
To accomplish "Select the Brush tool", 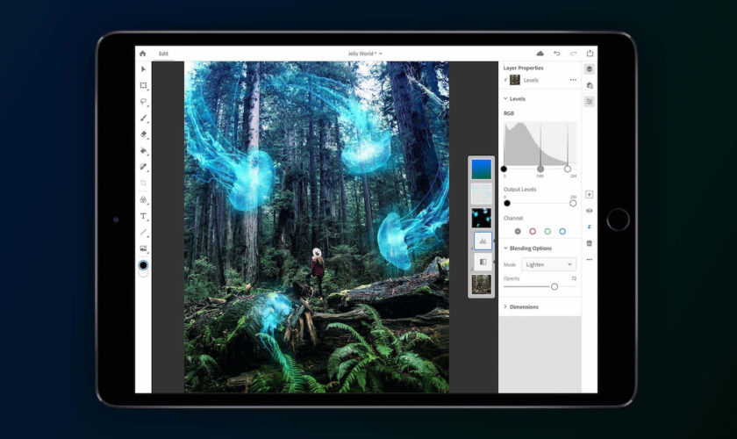I will pos(144,119).
